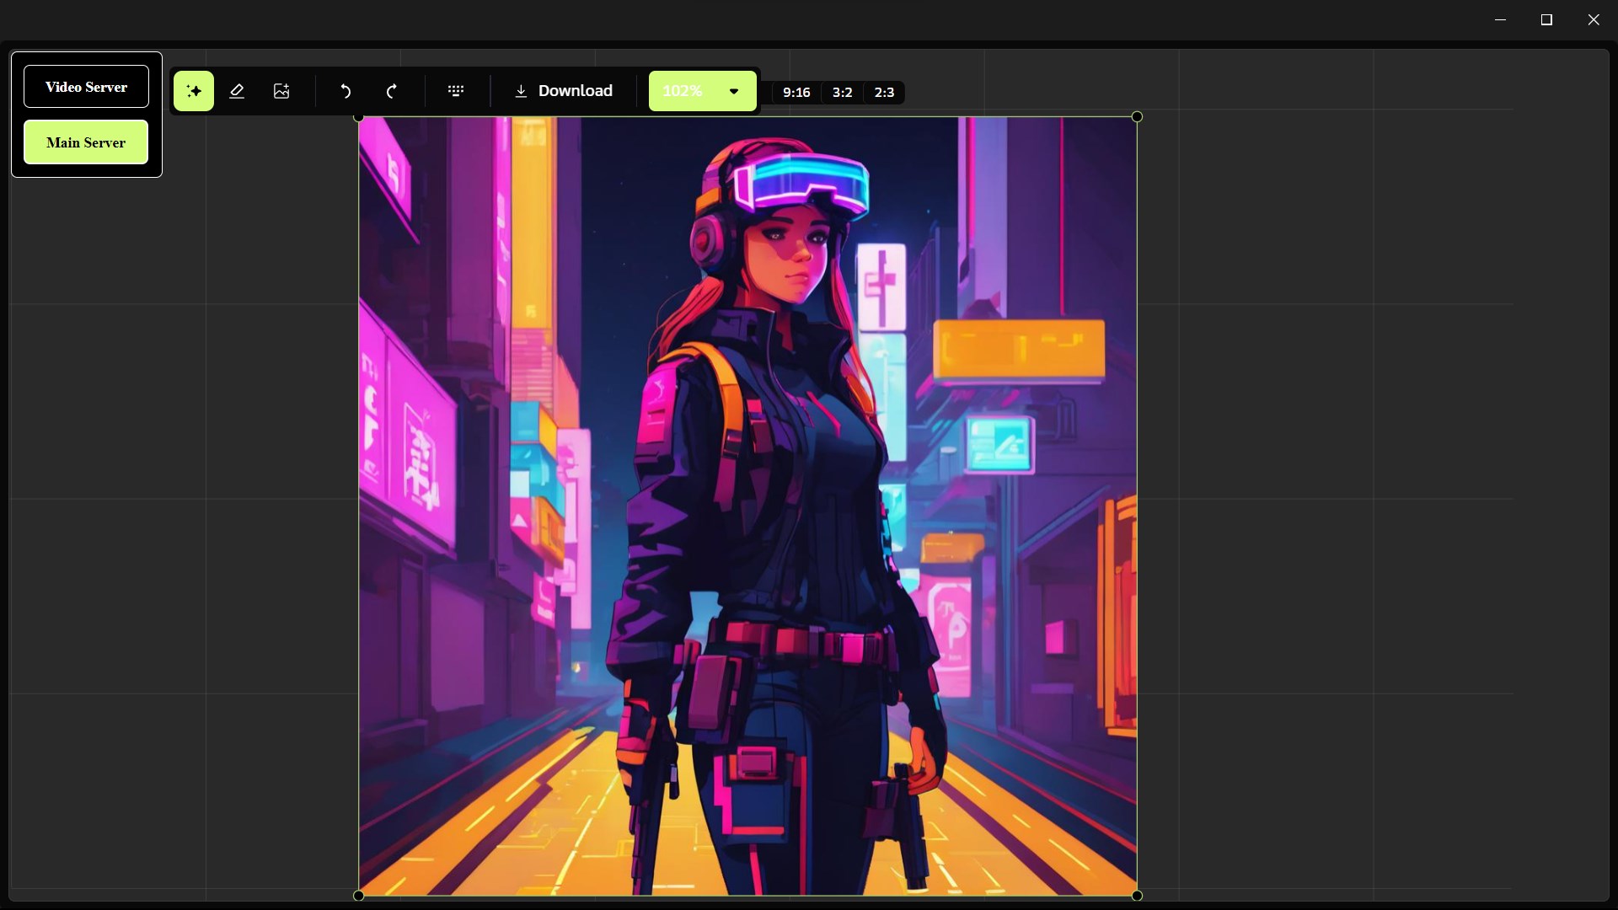This screenshot has height=910, width=1618.
Task: Select the cyberpunk girl image on canvas
Action: click(x=747, y=506)
